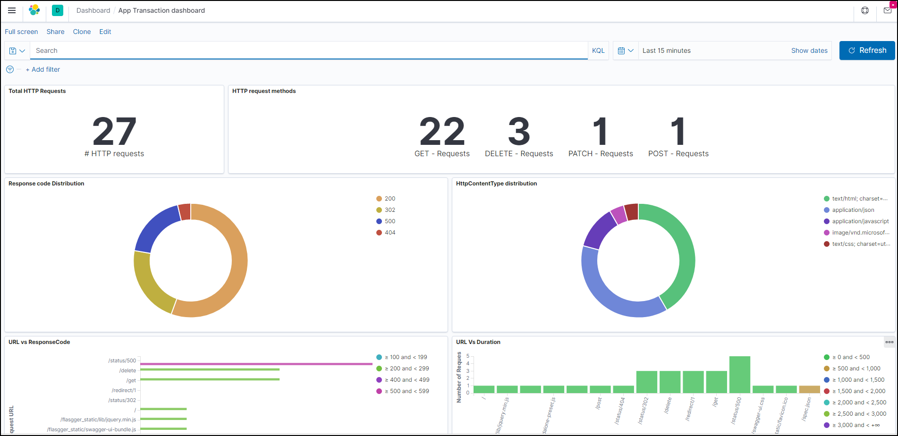Toggle the text/css legend entry
This screenshot has height=436, width=898.
857,244
